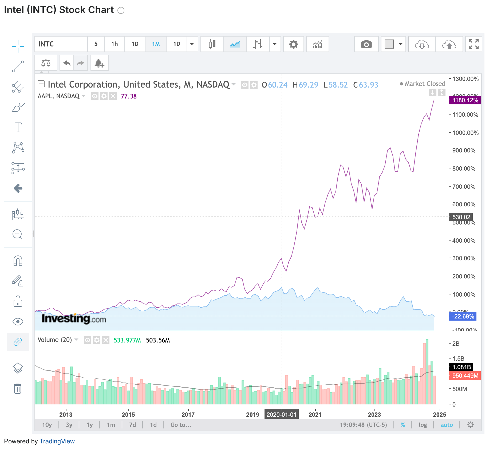The height and width of the screenshot is (449, 497).
Task: Open the time interval dropdown
Action: pos(192,44)
